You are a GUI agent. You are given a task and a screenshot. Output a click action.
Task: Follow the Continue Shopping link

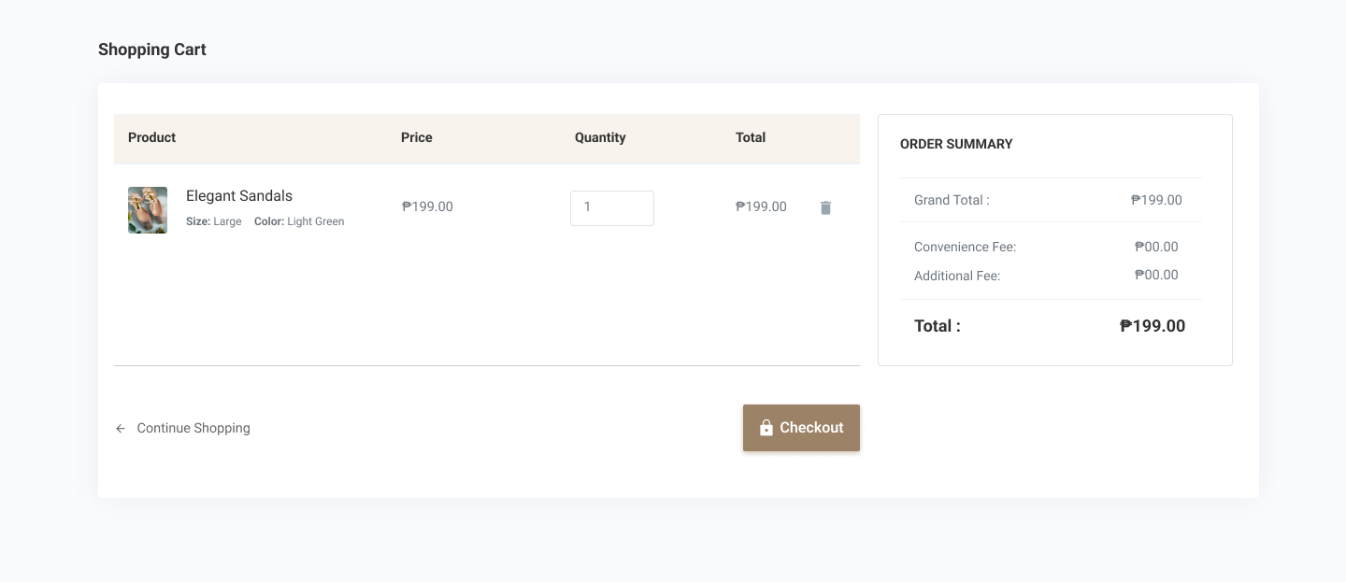(193, 428)
